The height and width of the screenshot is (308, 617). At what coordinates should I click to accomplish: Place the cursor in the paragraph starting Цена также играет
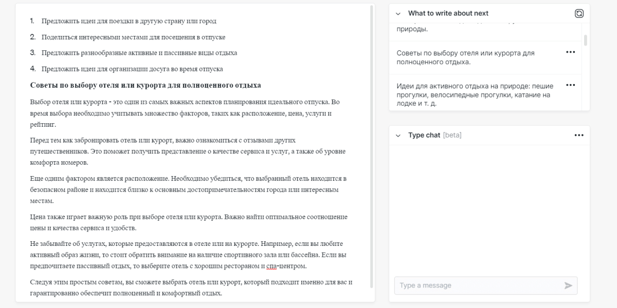(189, 222)
